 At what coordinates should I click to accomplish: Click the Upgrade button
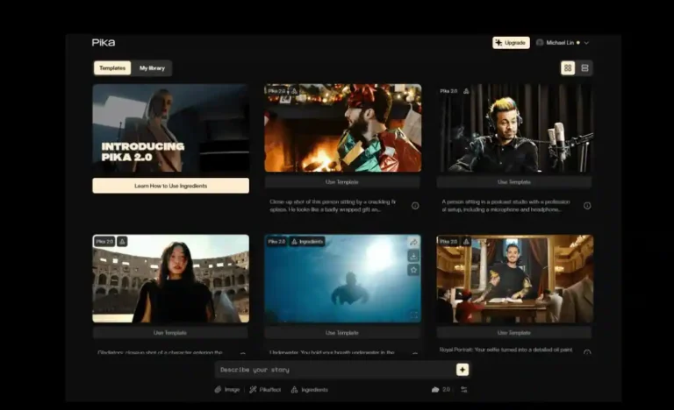click(511, 43)
